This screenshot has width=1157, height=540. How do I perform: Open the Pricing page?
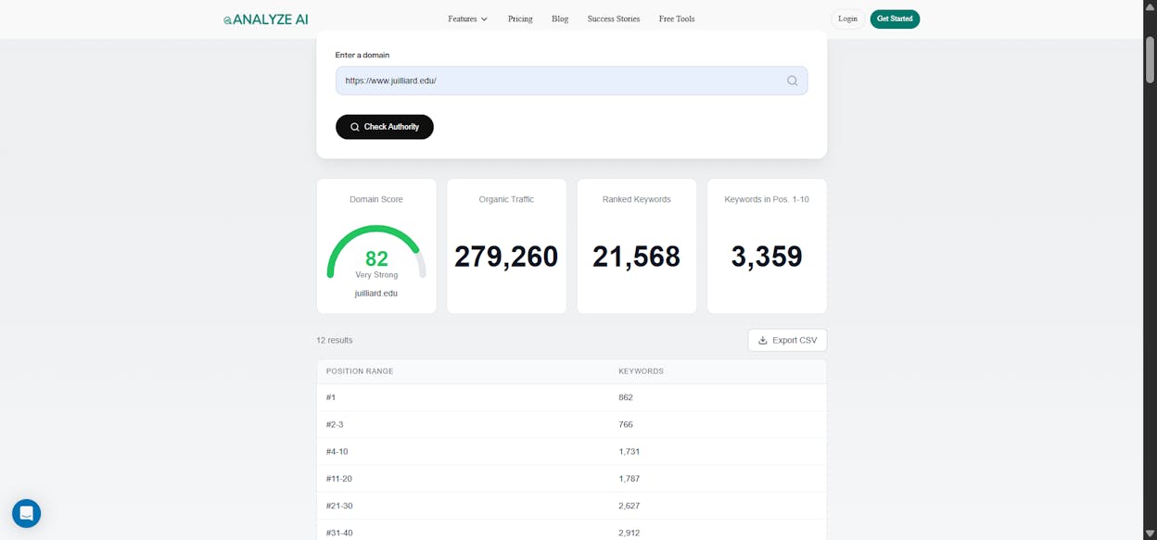coord(520,19)
